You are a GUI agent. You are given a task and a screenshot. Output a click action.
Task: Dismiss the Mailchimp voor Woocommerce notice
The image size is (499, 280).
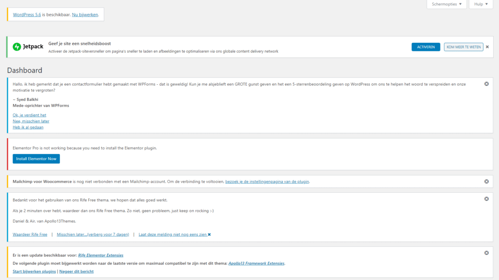point(487,181)
